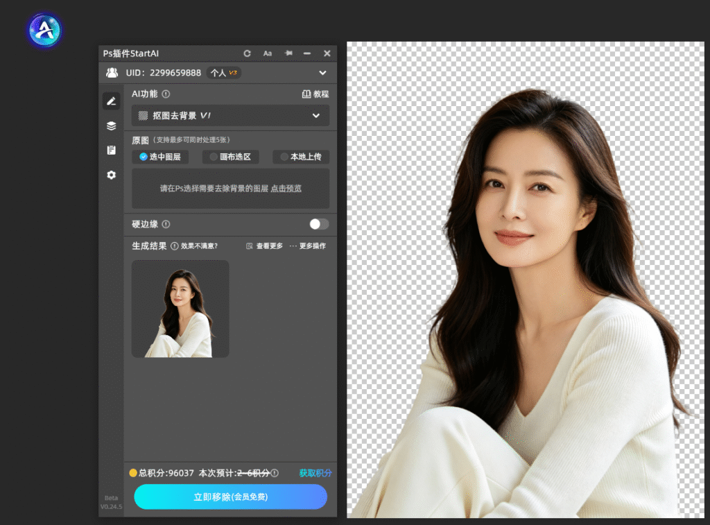Open the pencil edit sidebar tab
The height and width of the screenshot is (525, 710).
[x=112, y=101]
